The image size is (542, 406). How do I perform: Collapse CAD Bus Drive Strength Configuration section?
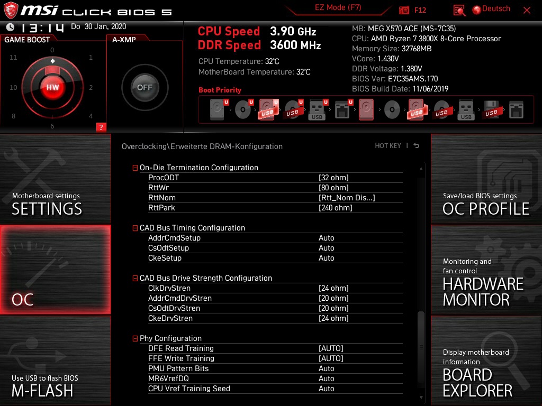[x=135, y=278]
